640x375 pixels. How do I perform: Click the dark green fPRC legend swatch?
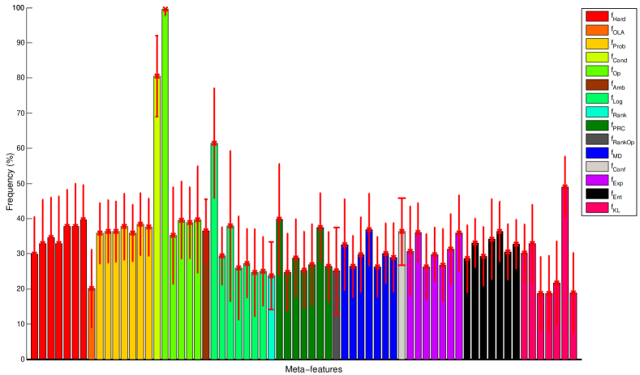[597, 126]
